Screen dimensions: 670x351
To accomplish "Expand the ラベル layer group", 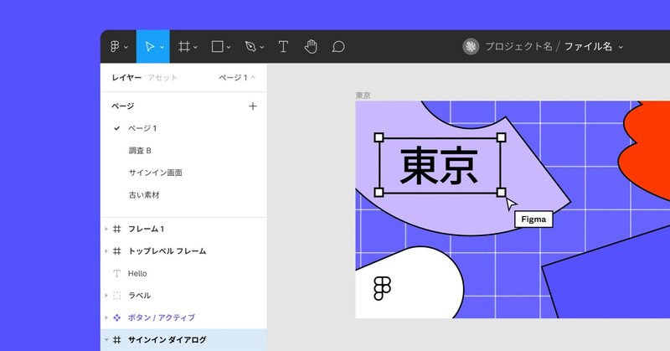I will pyautogui.click(x=106, y=296).
